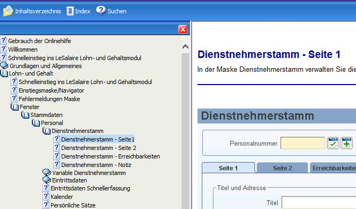Open nested Schnelleinstieg ins LeSalaire topic under Lohn- und Gehalt
The height and width of the screenshot is (209, 356).
[85, 82]
